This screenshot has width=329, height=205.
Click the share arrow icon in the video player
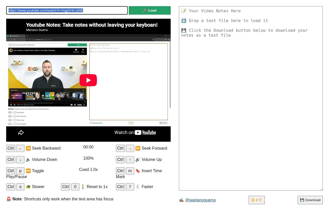point(21,132)
